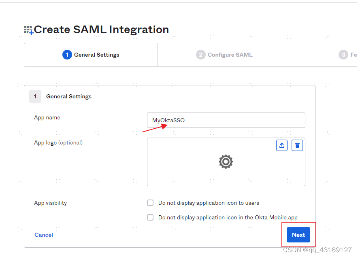Switch to the Configure SAML step
The height and width of the screenshot is (257, 358).
tap(224, 55)
